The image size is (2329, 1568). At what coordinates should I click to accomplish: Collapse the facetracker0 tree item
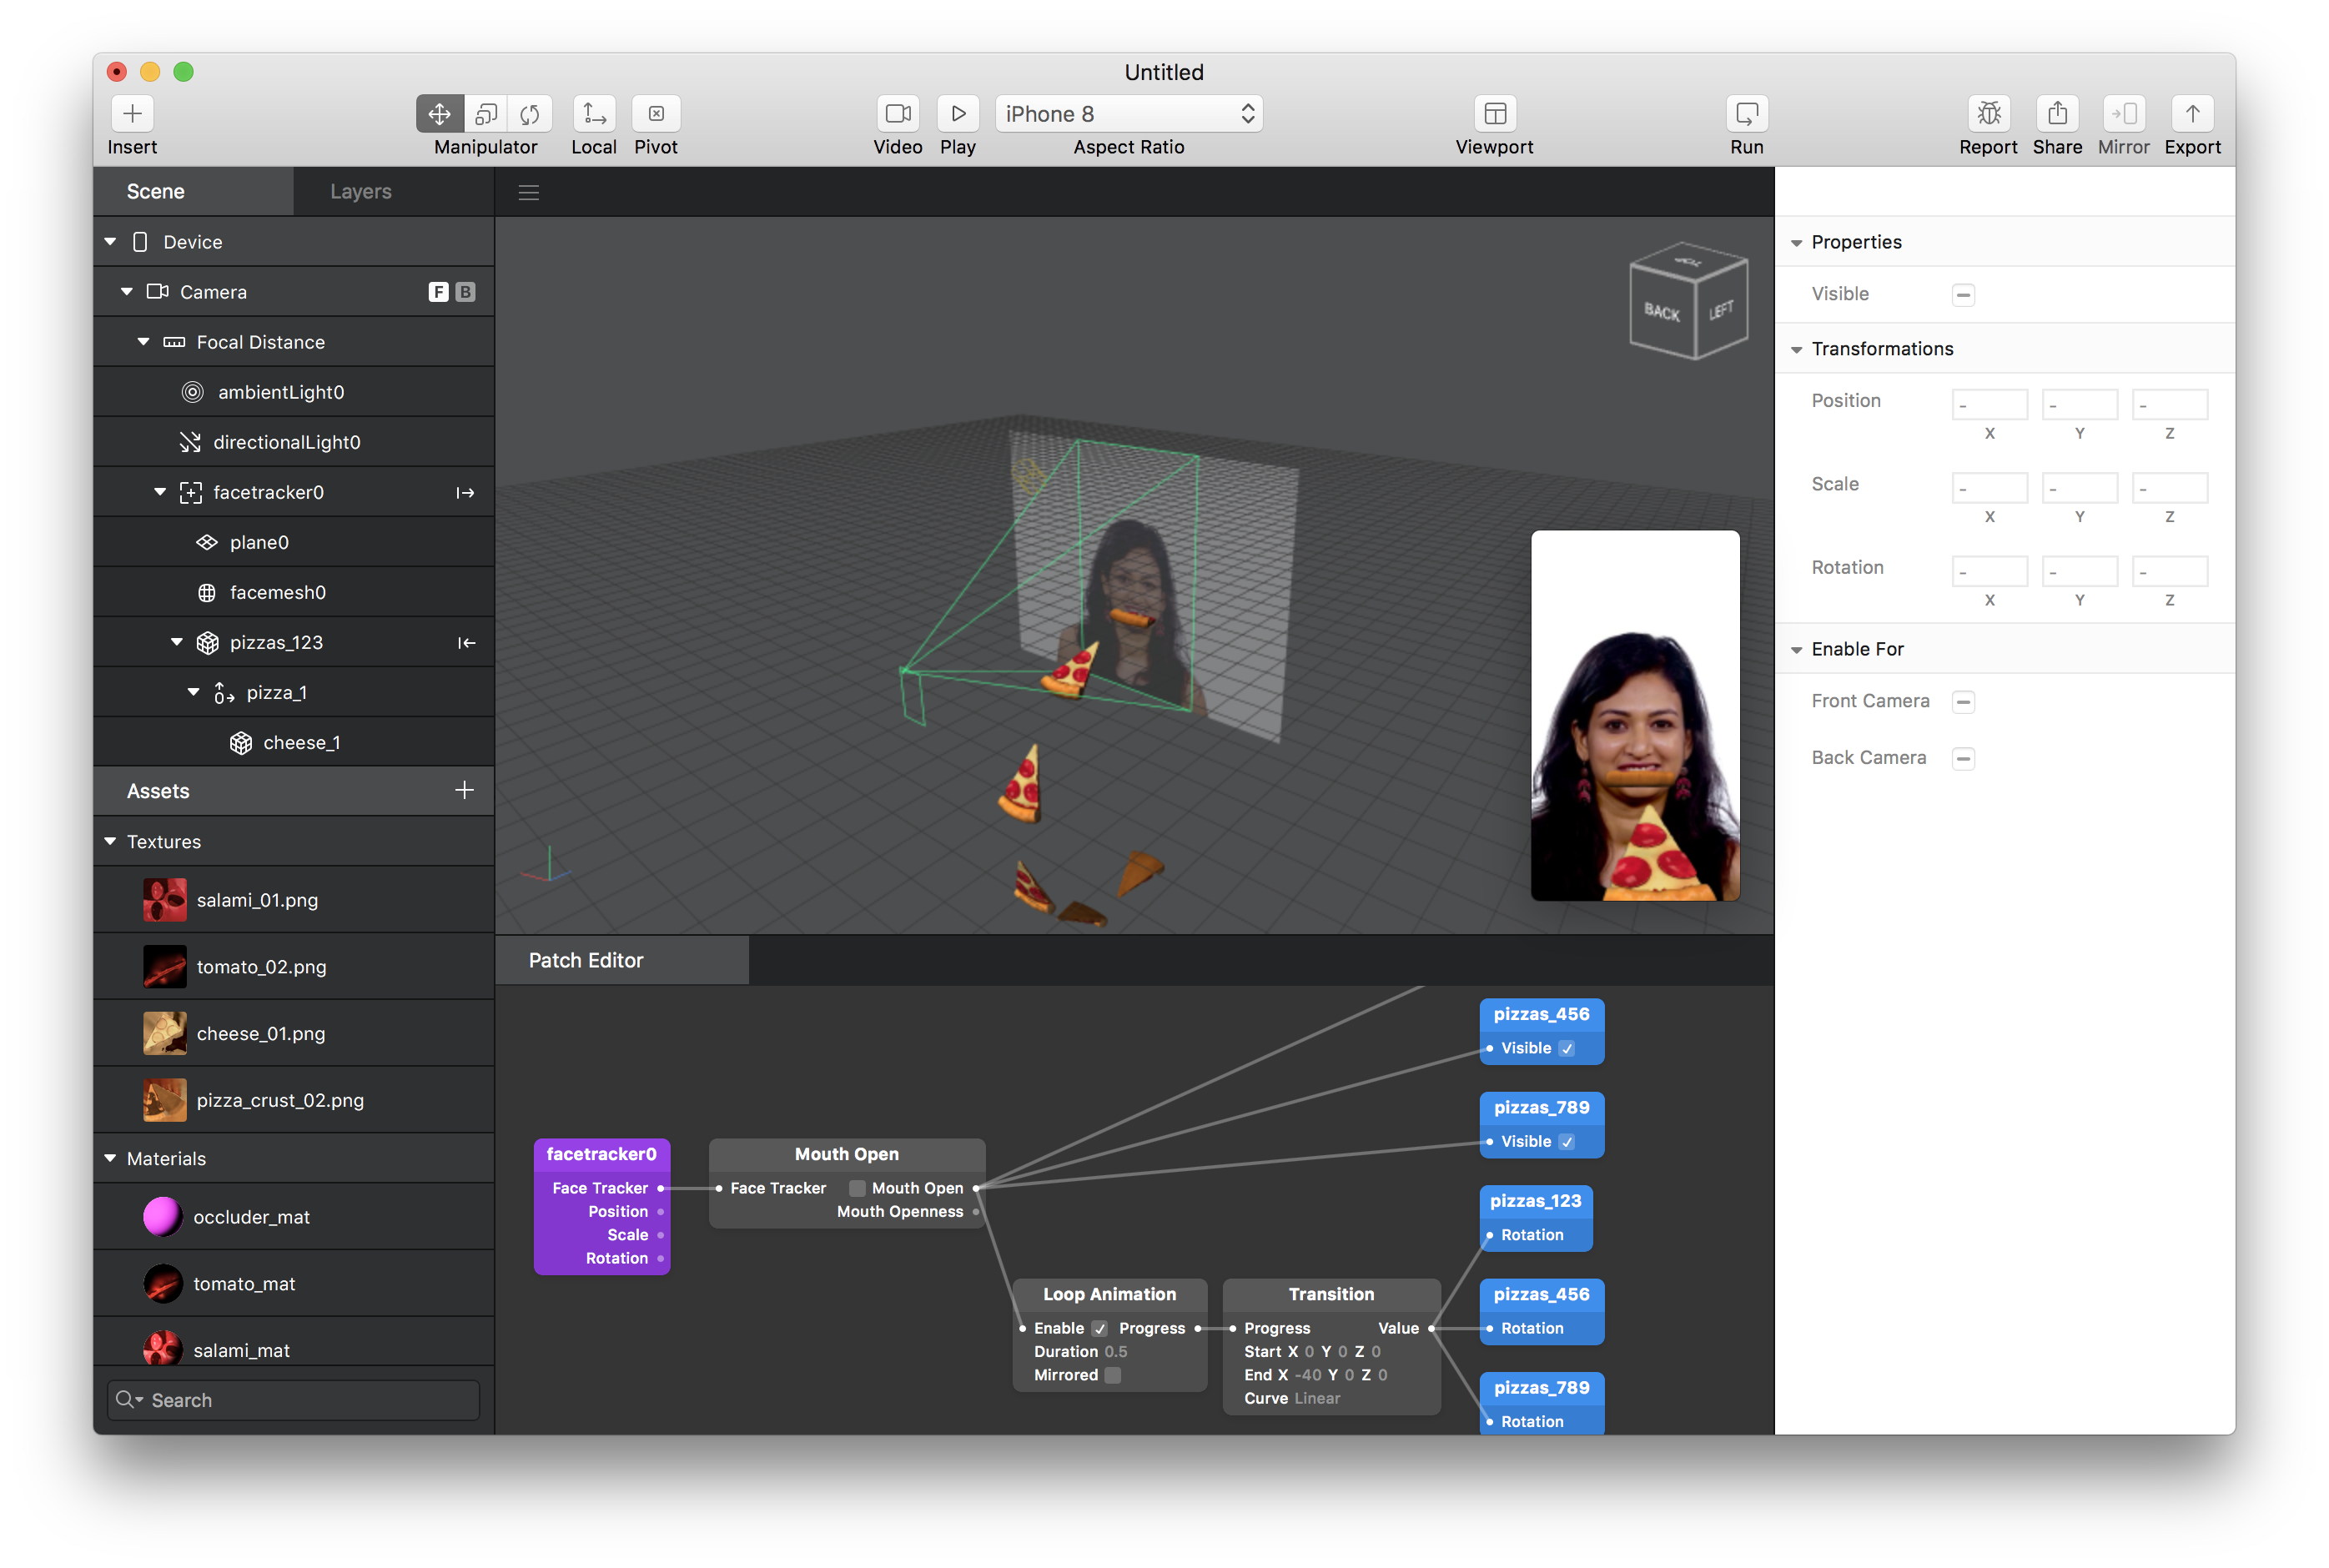160,492
